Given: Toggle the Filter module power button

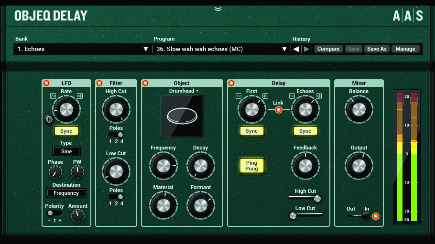Looking at the screenshot, I should [99, 83].
